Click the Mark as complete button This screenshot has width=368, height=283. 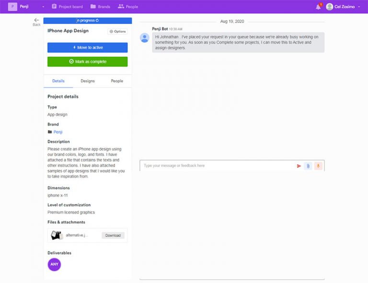coord(88,61)
